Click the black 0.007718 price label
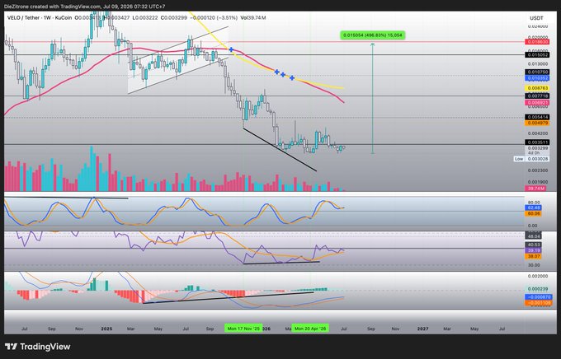The image size is (561, 359). [x=537, y=96]
